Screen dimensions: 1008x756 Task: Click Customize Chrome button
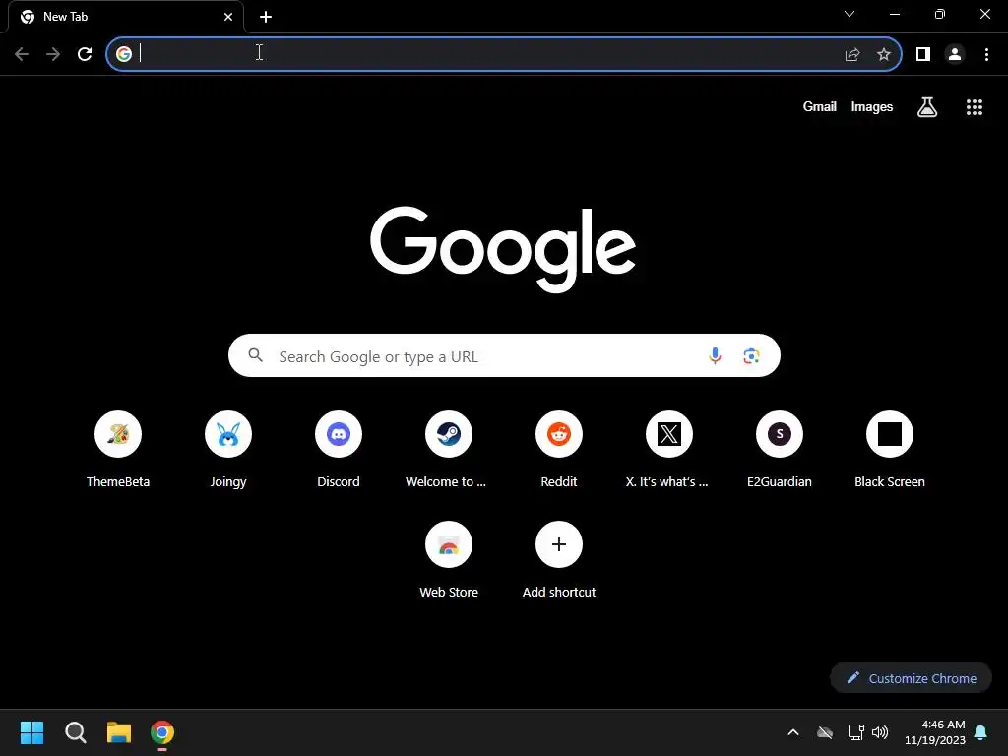point(911,678)
